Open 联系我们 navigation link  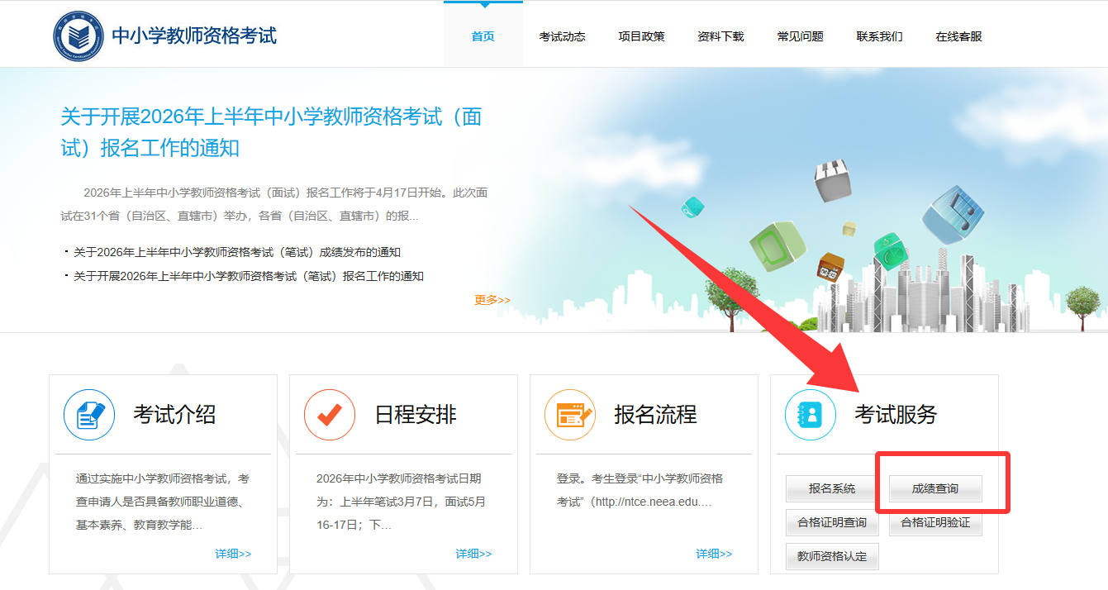(880, 36)
